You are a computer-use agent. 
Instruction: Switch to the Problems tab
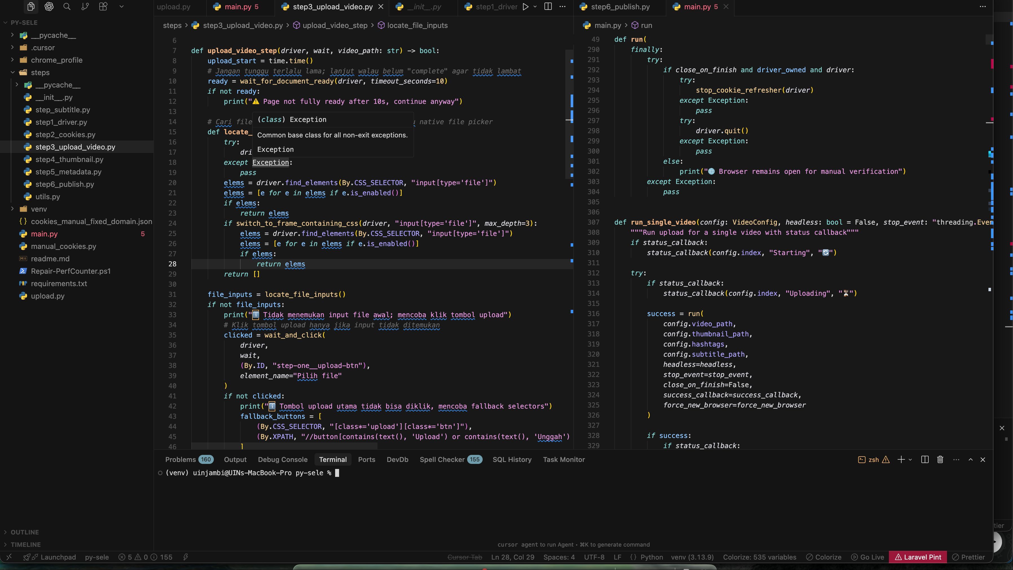(x=181, y=459)
